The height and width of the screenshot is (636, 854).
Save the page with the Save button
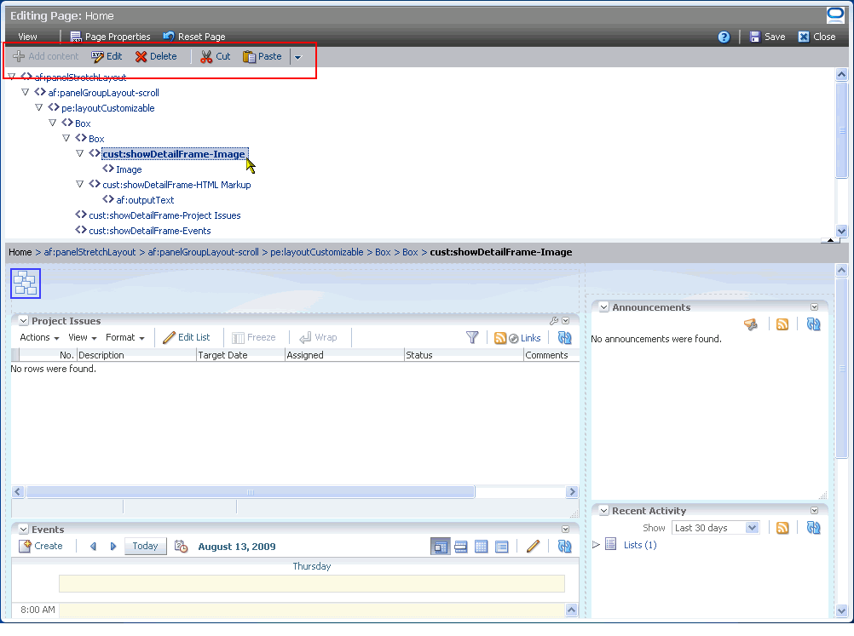pos(767,37)
